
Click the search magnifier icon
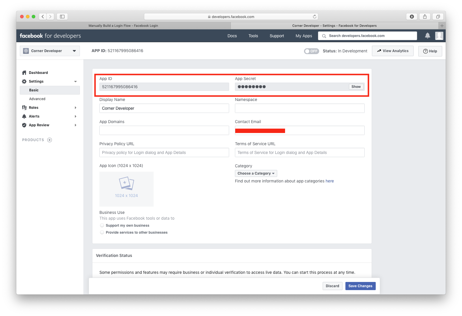(324, 36)
